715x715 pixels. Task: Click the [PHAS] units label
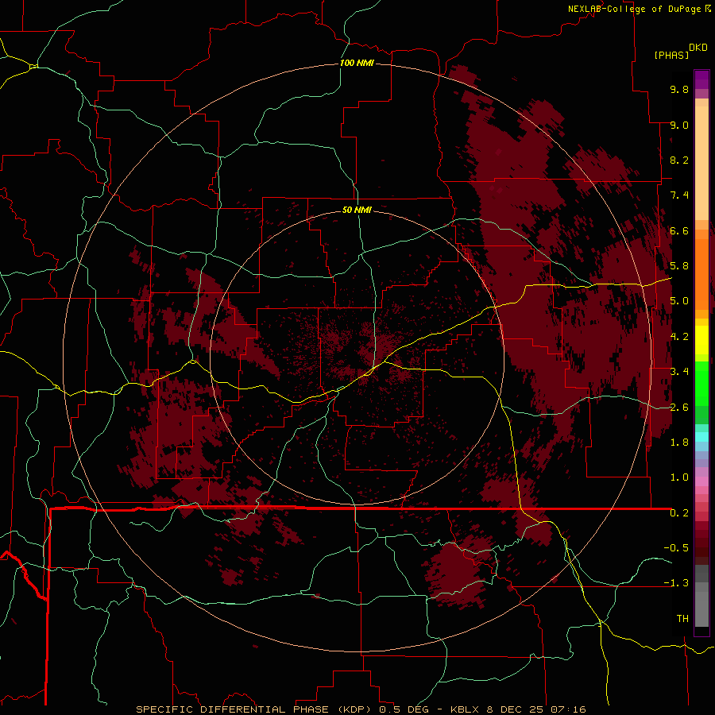[671, 55]
